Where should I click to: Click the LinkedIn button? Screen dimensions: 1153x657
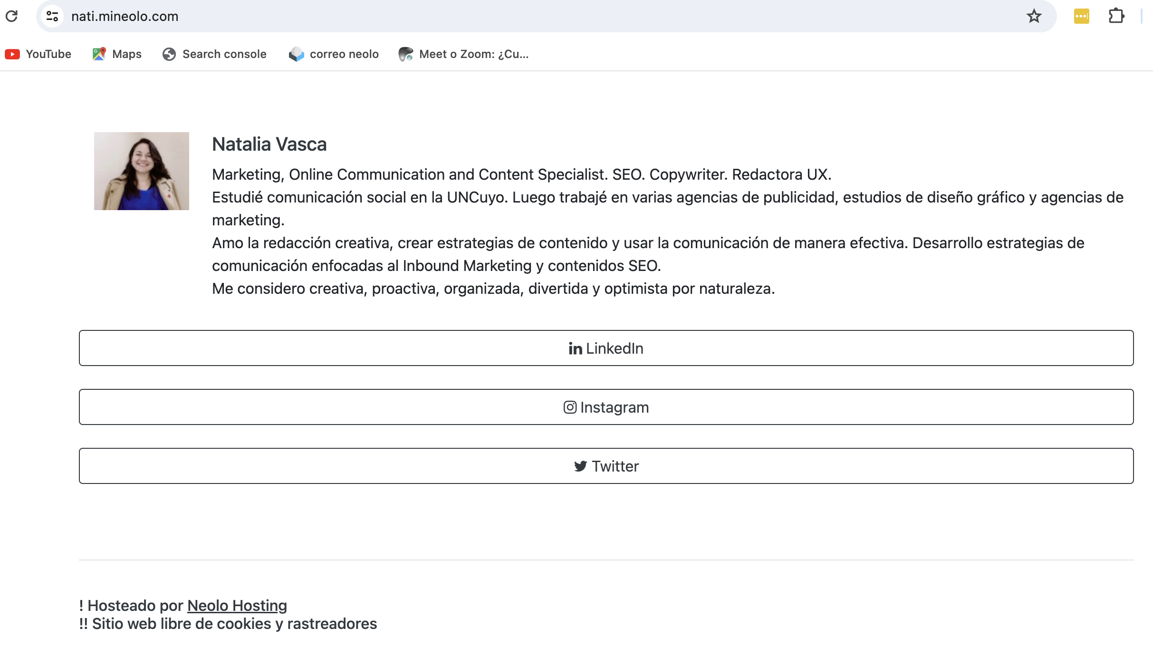[606, 348]
